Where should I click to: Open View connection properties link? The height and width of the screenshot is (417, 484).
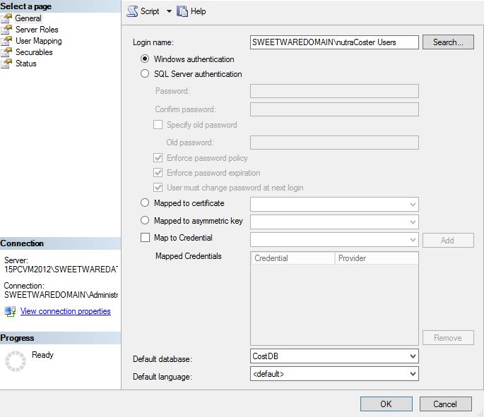click(x=66, y=311)
